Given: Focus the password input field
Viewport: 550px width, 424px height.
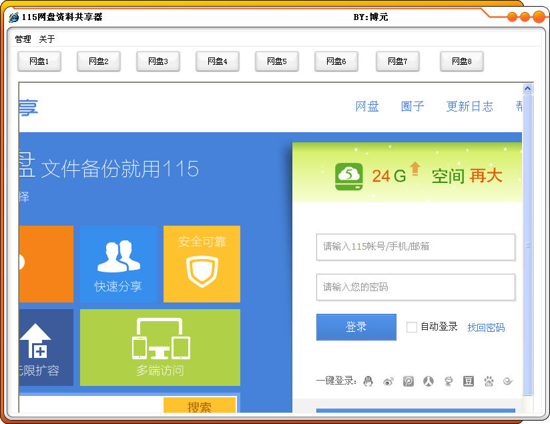Looking at the screenshot, I should pyautogui.click(x=416, y=287).
